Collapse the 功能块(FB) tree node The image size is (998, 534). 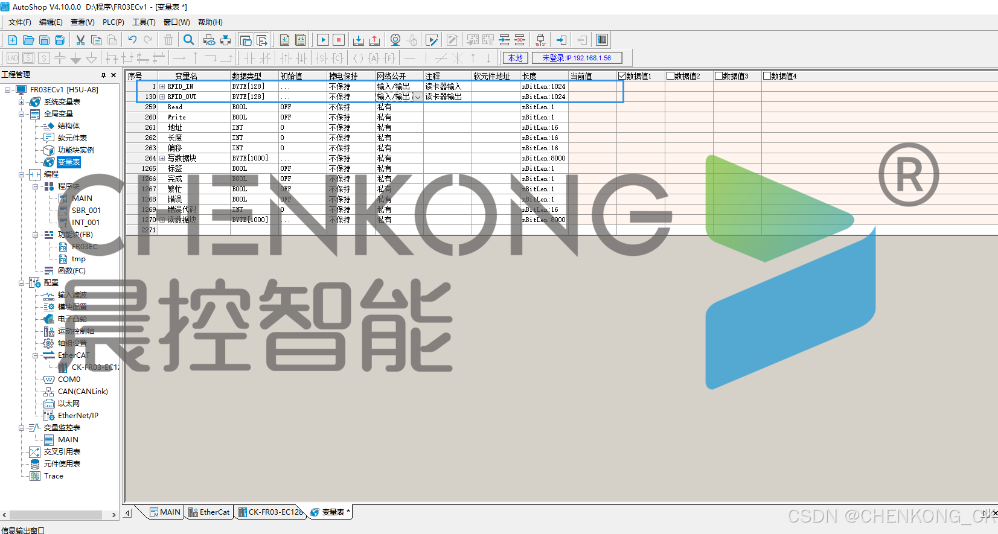point(36,235)
